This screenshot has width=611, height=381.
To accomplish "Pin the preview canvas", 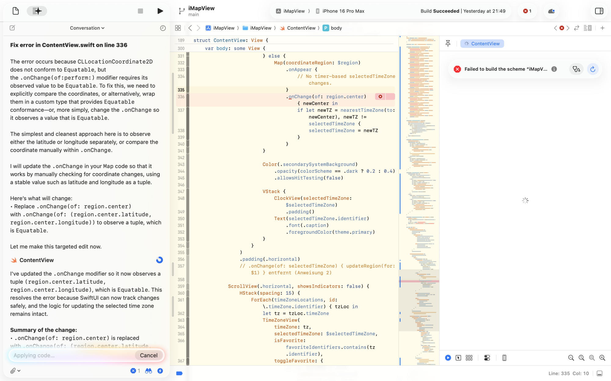I will pos(448,44).
